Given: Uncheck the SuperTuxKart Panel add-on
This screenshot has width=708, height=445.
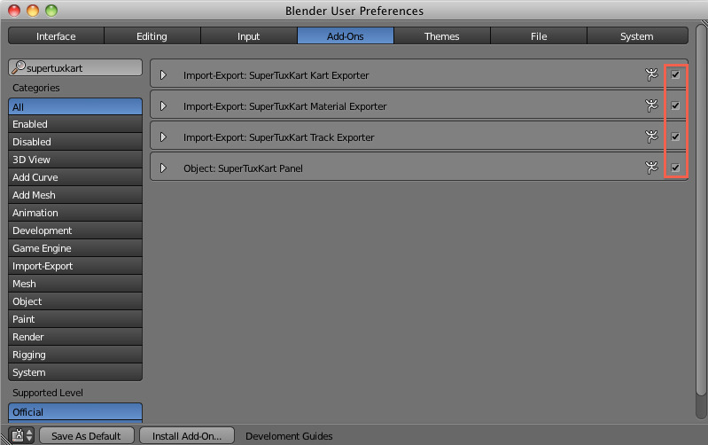Looking at the screenshot, I should [x=675, y=168].
